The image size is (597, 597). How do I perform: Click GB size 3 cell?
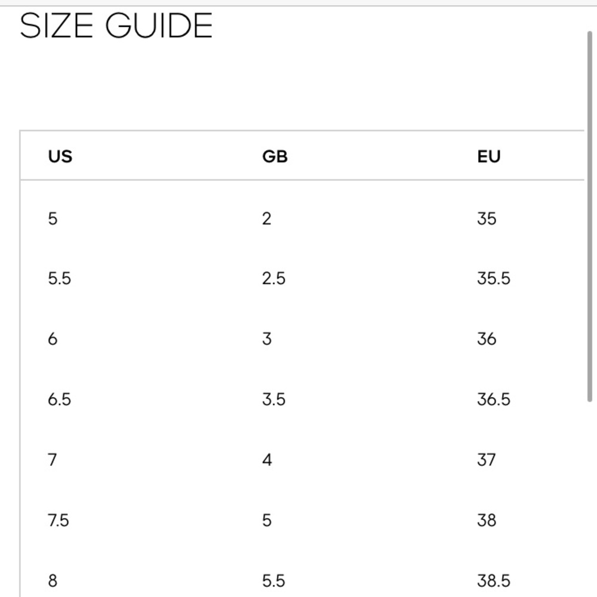(267, 339)
